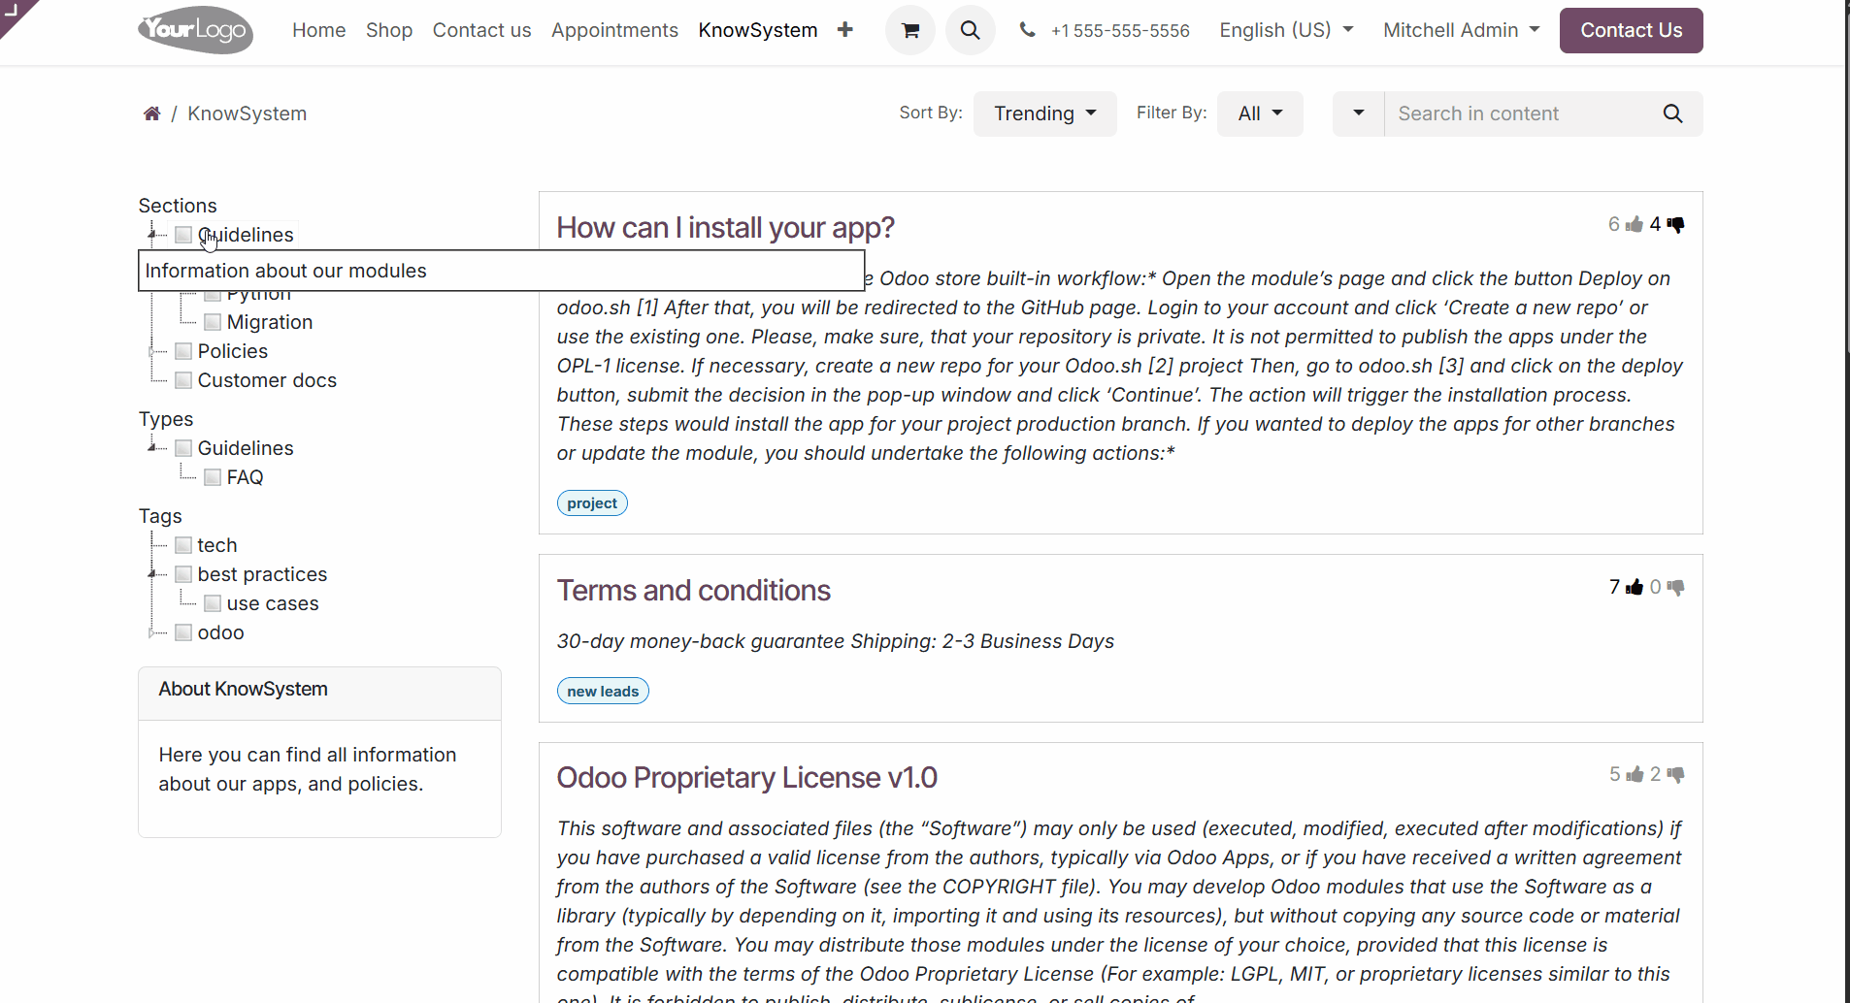Tick the FAQ type checkbox
1850x1003 pixels.
tap(213, 477)
